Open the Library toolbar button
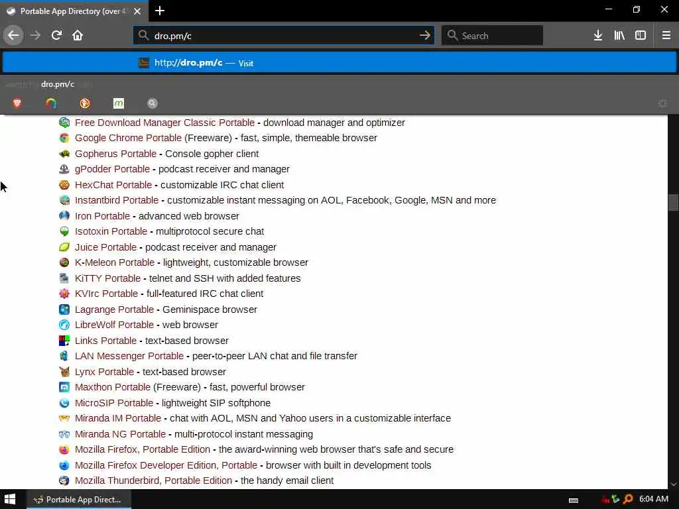This screenshot has width=679, height=509. click(x=619, y=36)
